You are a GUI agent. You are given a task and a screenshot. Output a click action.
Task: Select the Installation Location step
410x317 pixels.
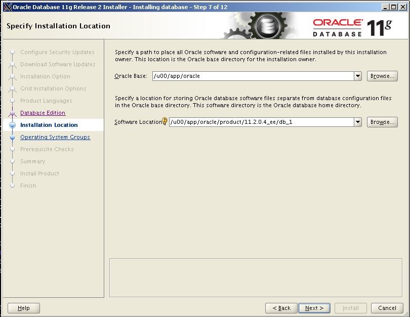[x=49, y=125]
